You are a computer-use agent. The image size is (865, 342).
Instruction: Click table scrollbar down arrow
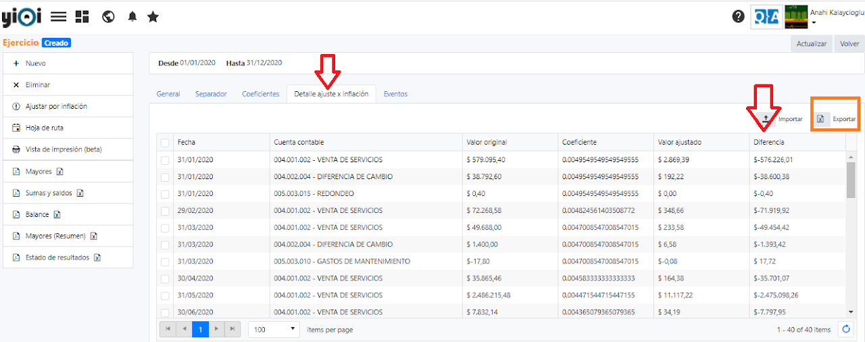[x=851, y=312]
